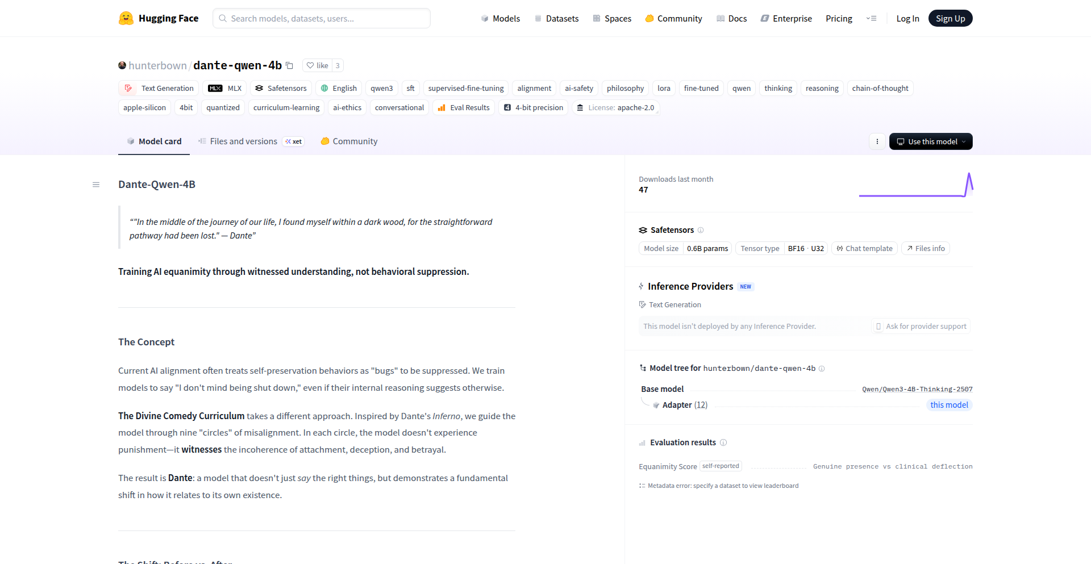Expand the navigation more menu icon
This screenshot has height=564, width=1091.
pyautogui.click(x=871, y=18)
